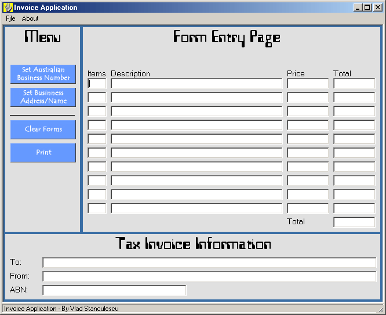This screenshot has width=386, height=315.
Task: Click the fifth row Description field
Action: (196, 139)
